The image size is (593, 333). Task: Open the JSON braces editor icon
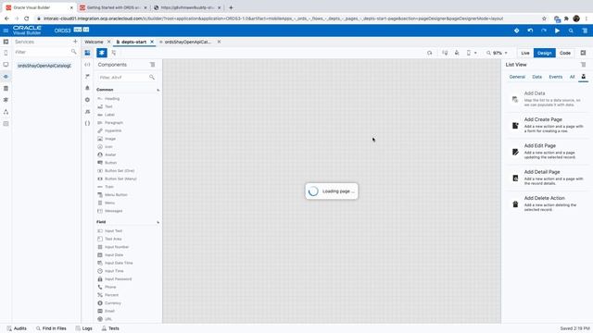pyautogui.click(x=87, y=123)
